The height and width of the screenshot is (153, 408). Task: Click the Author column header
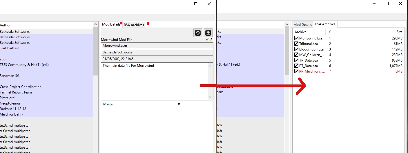pyautogui.click(x=5, y=25)
